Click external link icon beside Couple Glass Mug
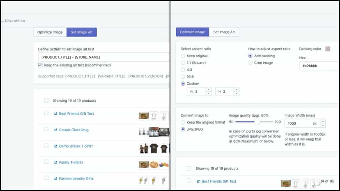The height and width of the screenshot is (191, 340). [x=55, y=130]
